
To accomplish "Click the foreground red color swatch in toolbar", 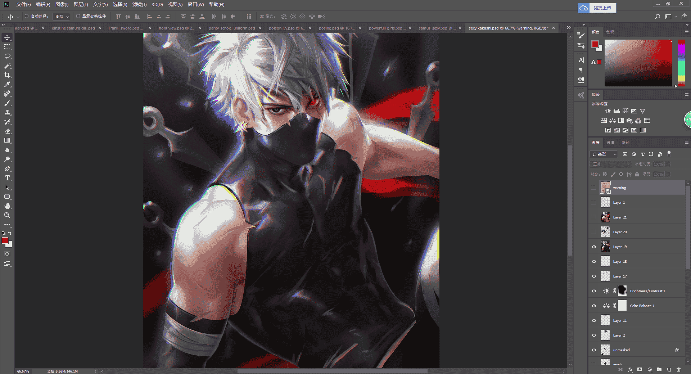I will pos(5,240).
